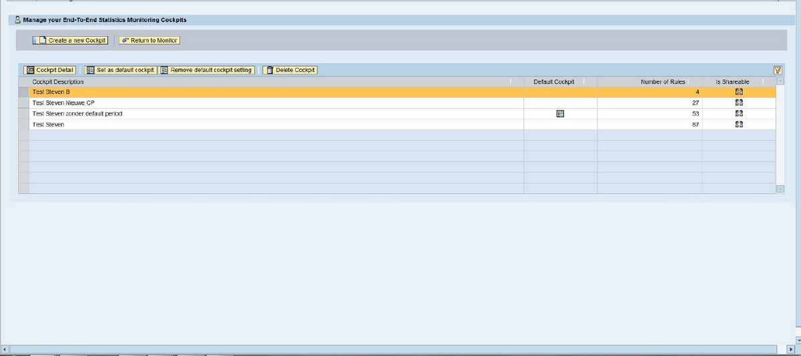801x356 pixels.
Task: Select row selector for Test Steven zonder default period
Action: pos(24,113)
